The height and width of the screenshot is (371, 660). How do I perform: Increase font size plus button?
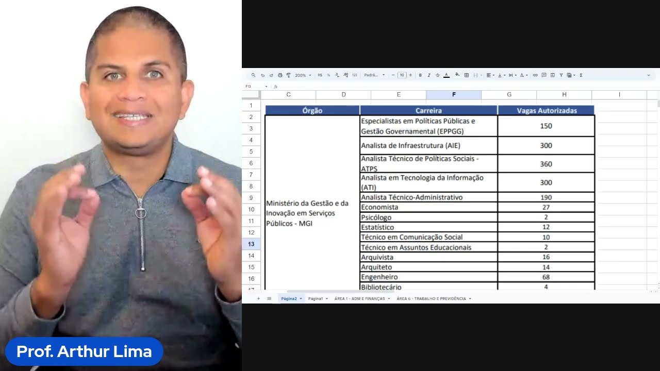point(410,75)
